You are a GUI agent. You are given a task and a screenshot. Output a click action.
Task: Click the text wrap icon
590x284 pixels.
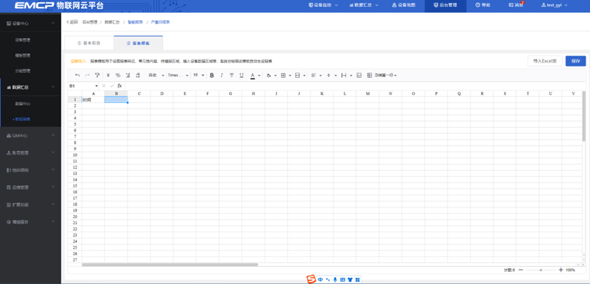344,75
